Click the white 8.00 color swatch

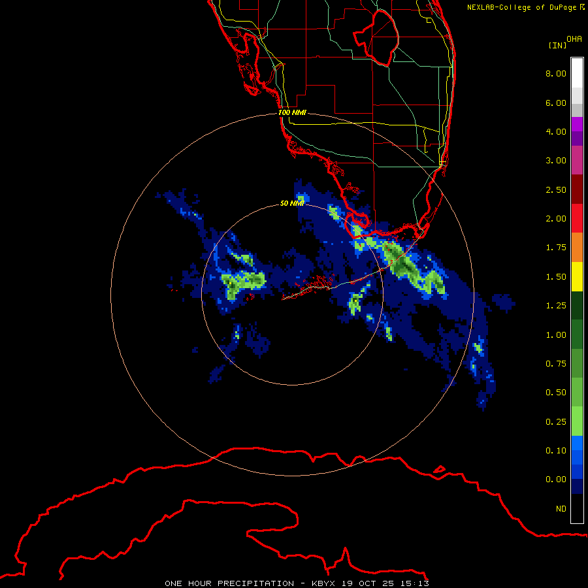point(577,73)
